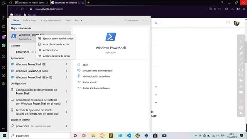Click the volume icon in the system tray
247x139 pixels.
(x=218, y=136)
